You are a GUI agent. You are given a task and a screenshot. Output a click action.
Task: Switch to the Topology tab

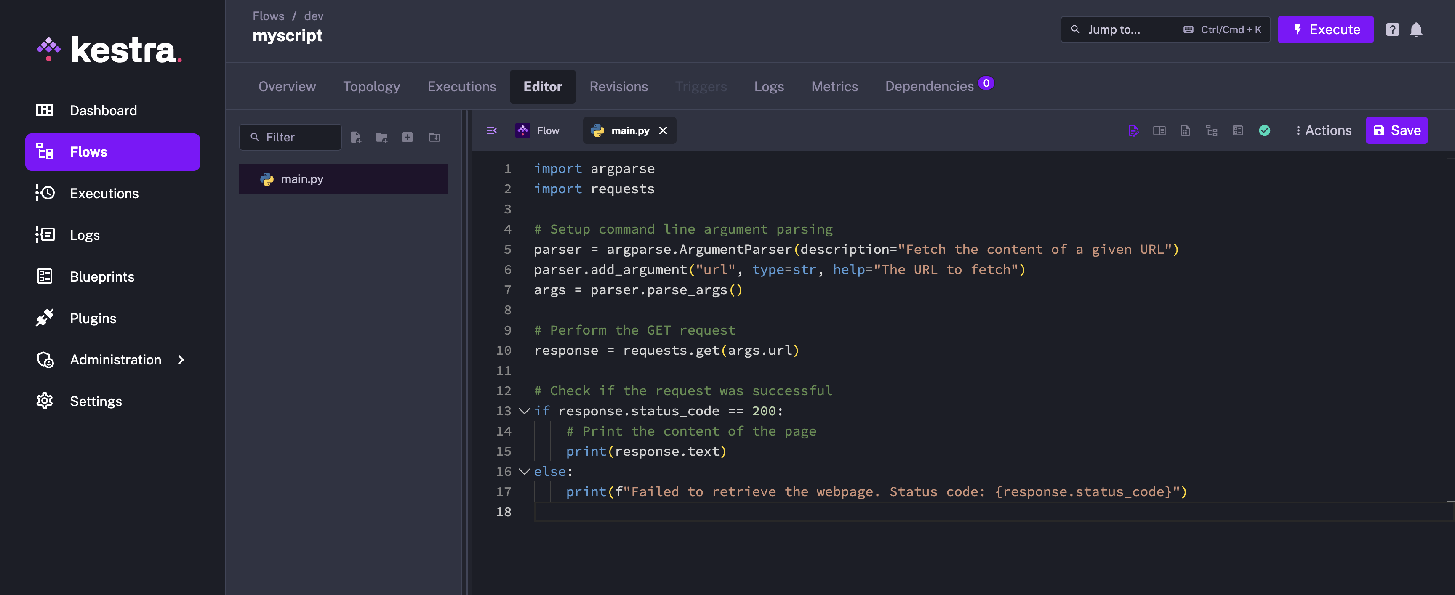coord(371,85)
